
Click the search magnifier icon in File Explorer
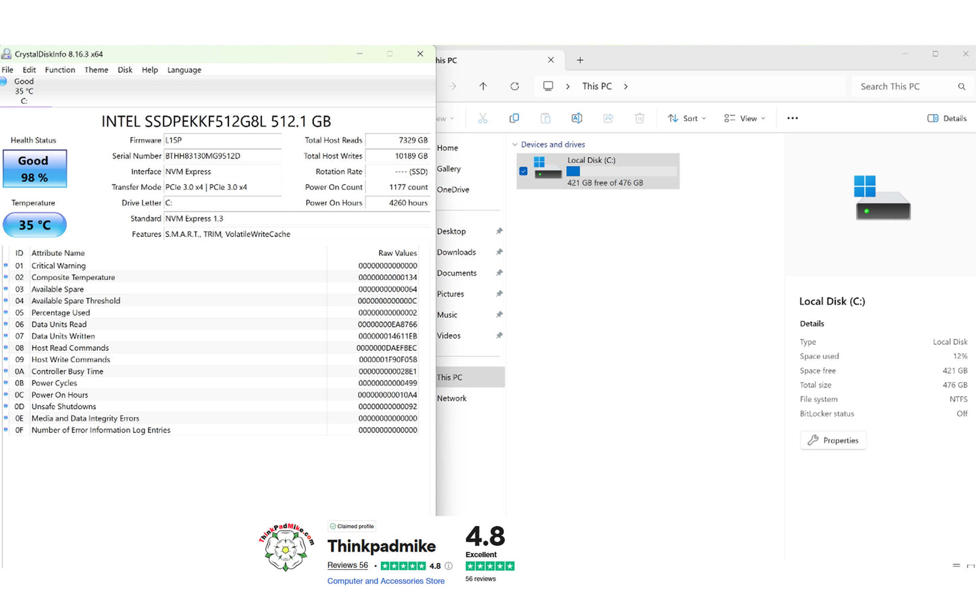pos(962,86)
